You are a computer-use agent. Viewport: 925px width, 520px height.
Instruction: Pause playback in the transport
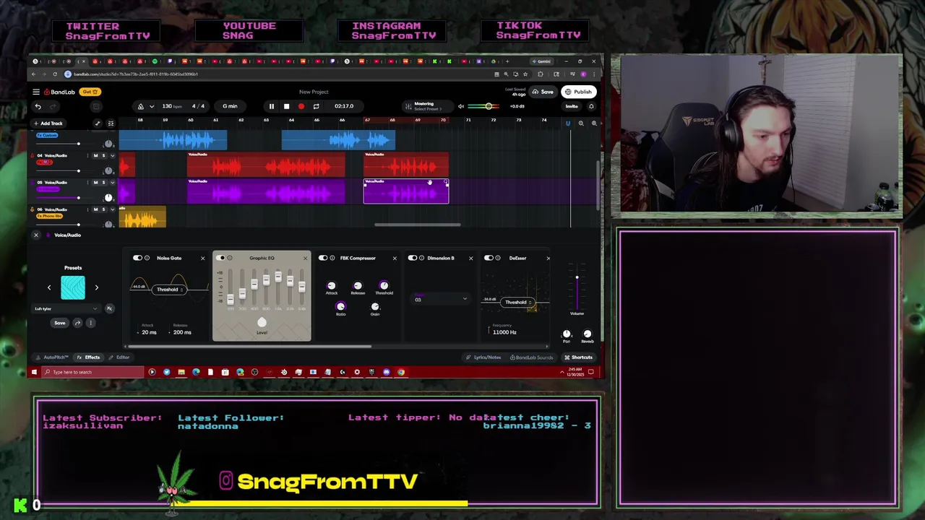(x=272, y=106)
